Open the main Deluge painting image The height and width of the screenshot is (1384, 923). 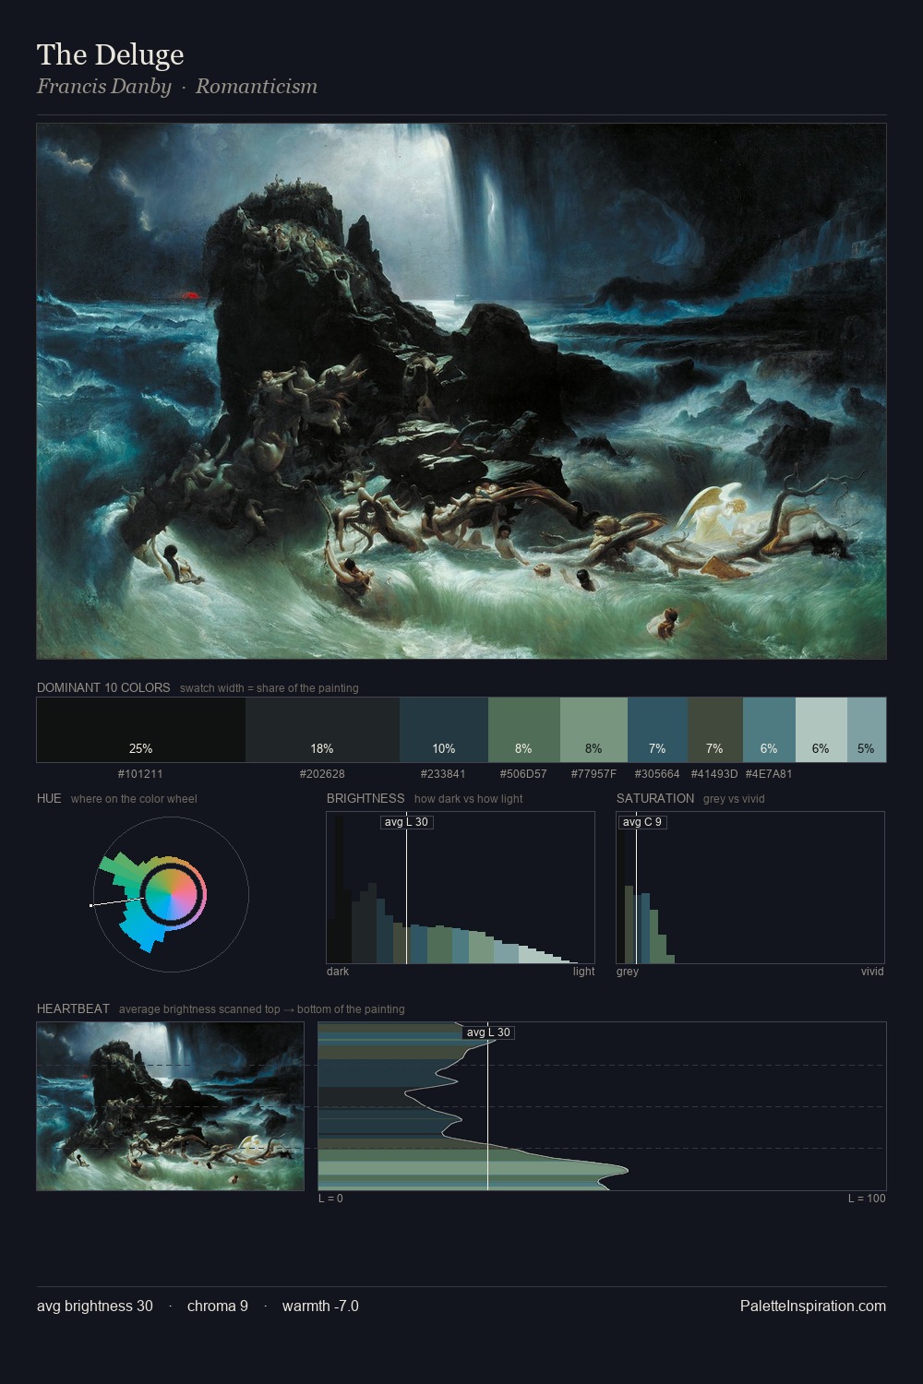[x=461, y=391]
